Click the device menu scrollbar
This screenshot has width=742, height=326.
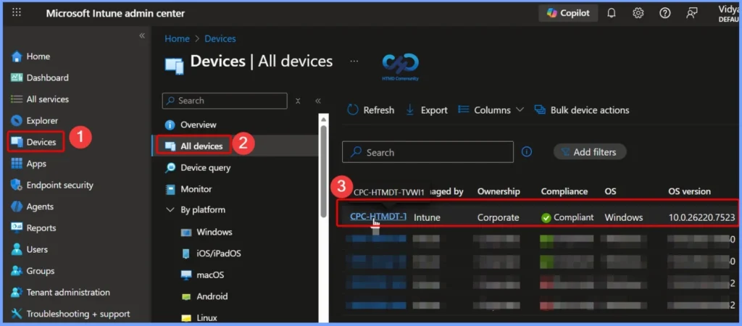[x=324, y=170]
